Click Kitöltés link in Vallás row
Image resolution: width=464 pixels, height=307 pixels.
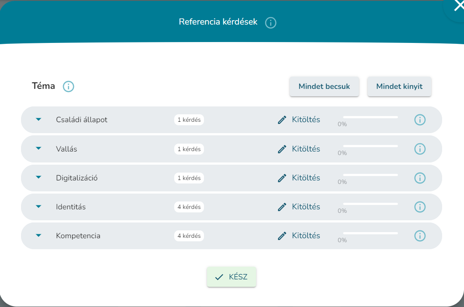pos(306,149)
